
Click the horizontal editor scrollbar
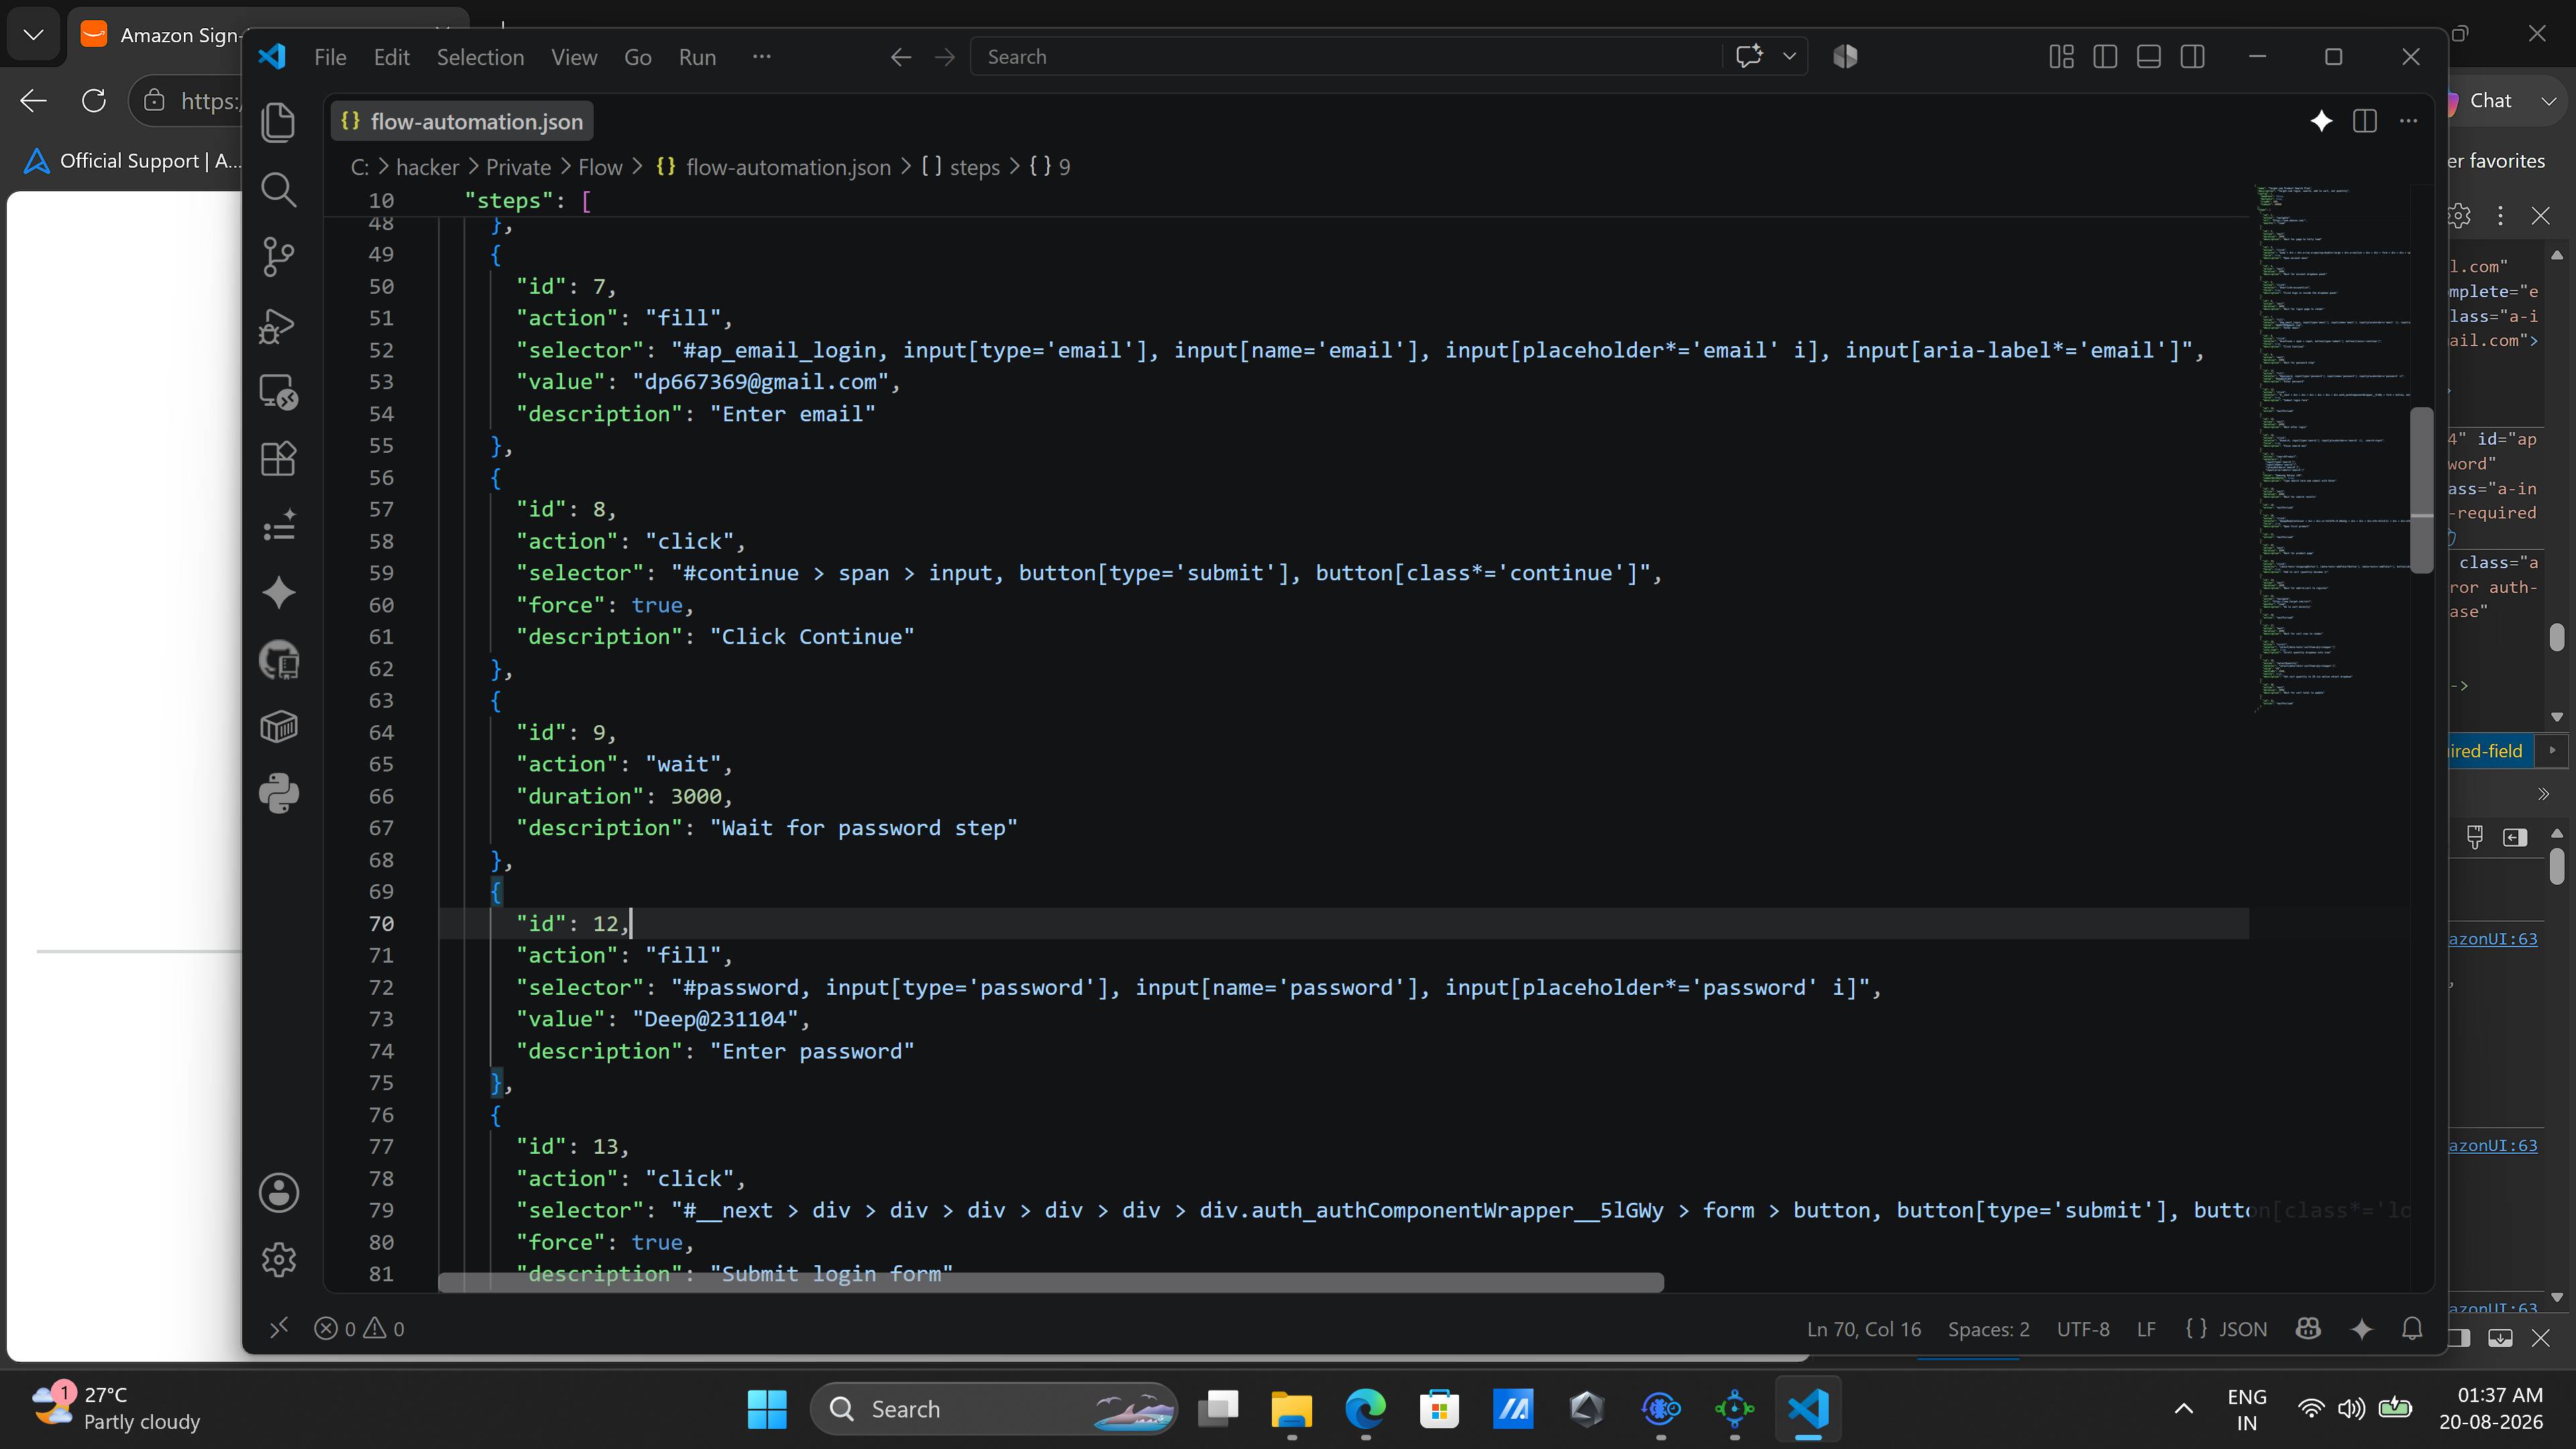(x=1050, y=1282)
